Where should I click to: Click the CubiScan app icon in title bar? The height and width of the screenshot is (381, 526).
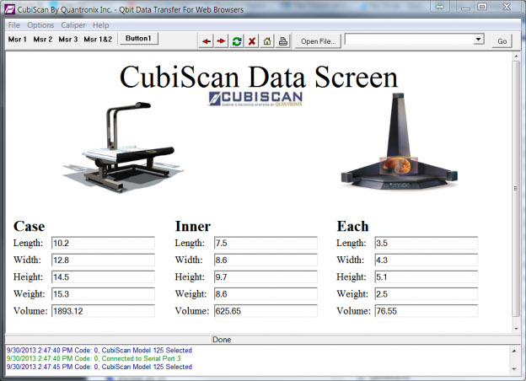(x=10, y=8)
